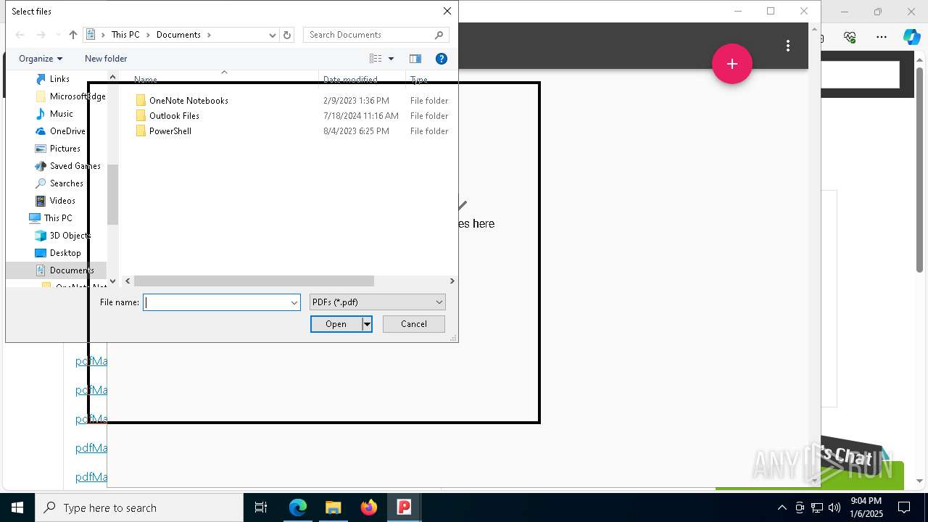
Task: Click the Forward arrow in file dialog
Action: [41, 35]
